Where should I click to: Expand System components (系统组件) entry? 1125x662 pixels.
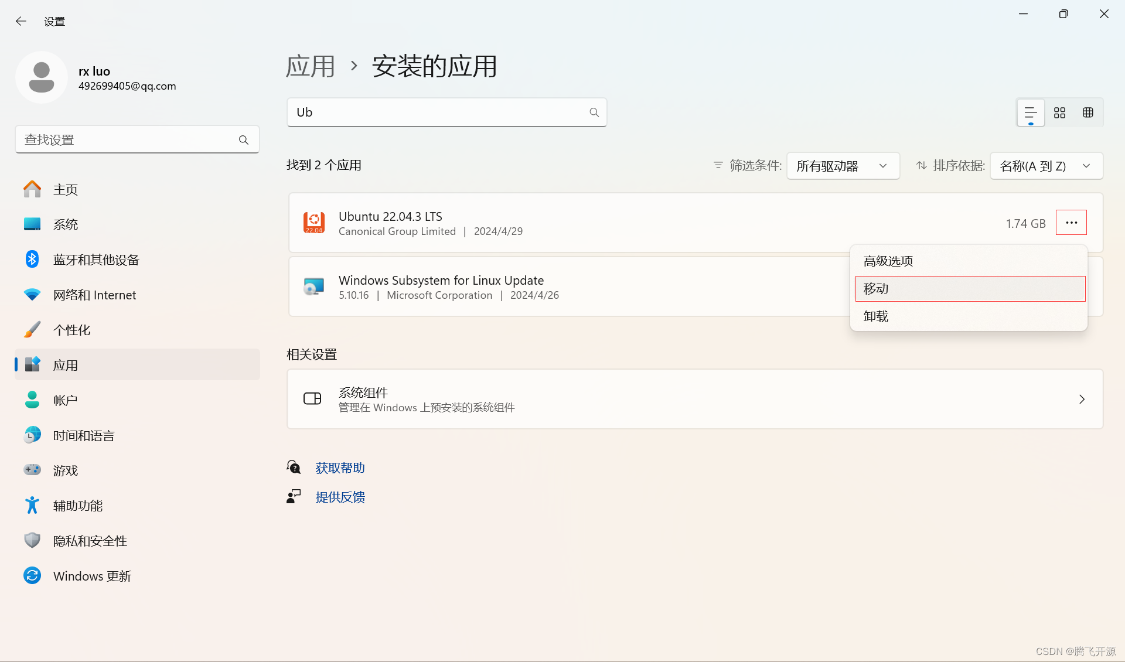695,399
